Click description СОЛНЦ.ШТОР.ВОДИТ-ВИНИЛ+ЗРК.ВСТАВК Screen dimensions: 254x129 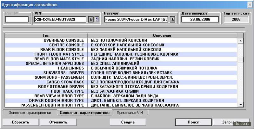[x=131, y=73]
